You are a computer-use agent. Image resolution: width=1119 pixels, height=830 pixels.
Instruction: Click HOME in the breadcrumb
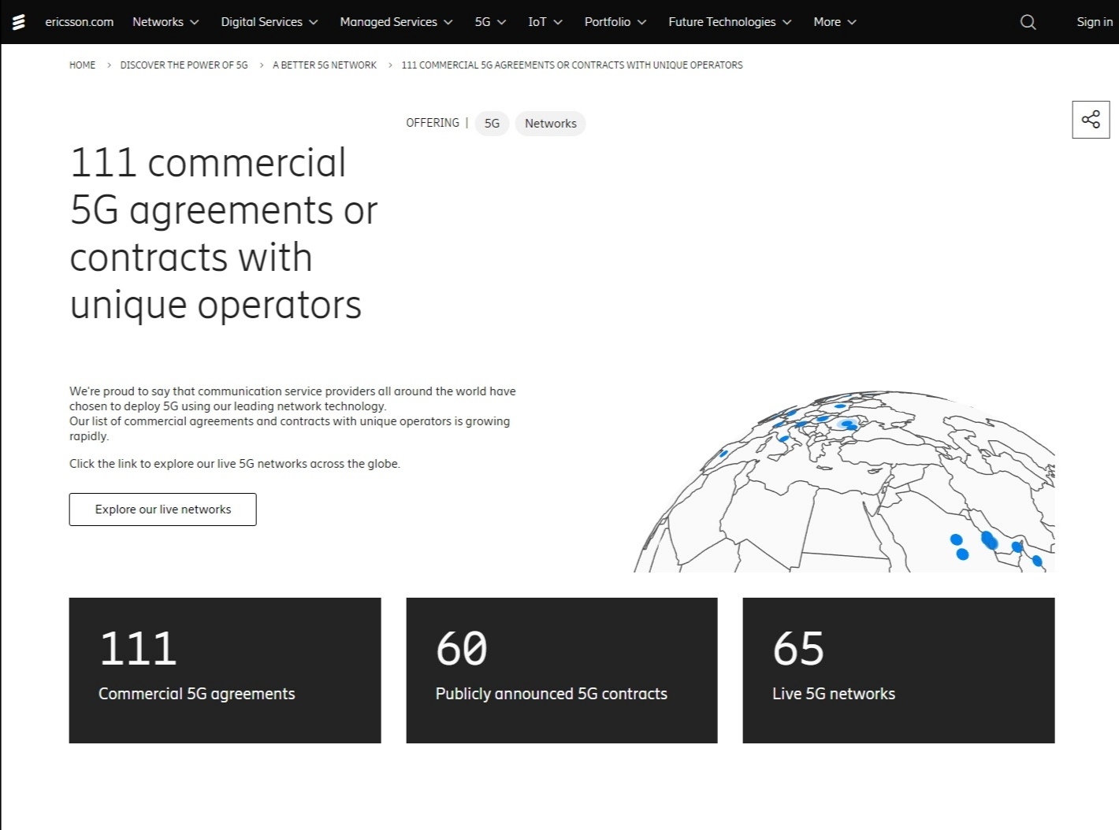[82, 65]
